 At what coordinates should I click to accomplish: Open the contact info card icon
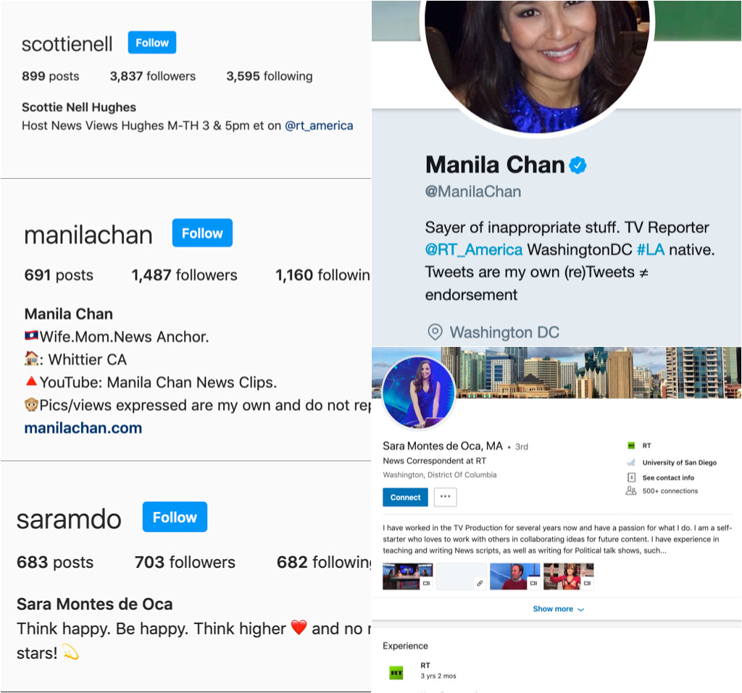tap(631, 477)
